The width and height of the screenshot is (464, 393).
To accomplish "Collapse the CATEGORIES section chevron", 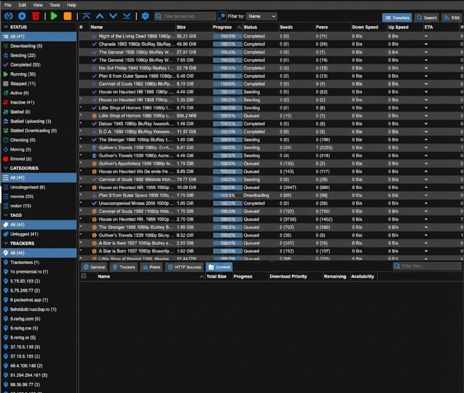I will (5, 168).
